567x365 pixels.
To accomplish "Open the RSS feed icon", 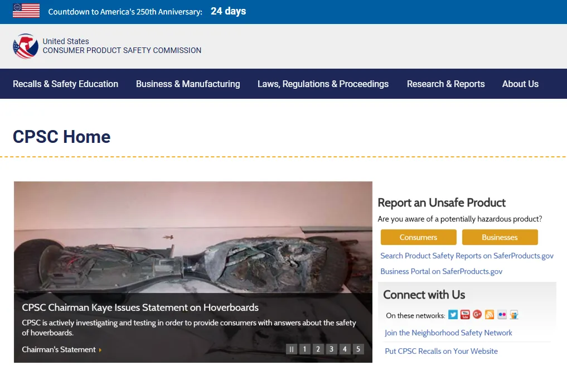I will [x=490, y=315].
